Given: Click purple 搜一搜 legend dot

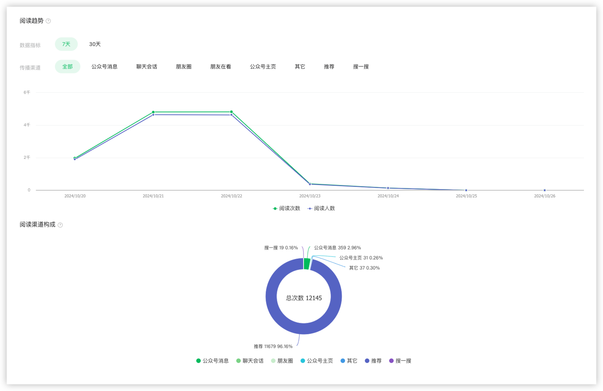Looking at the screenshot, I should [x=391, y=361].
